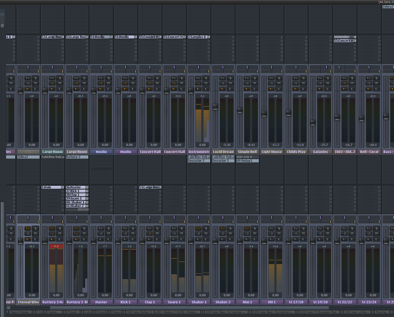Open FX chain on Lucid Dream strip
The width and height of the screenshot is (394, 317).
[222, 78]
